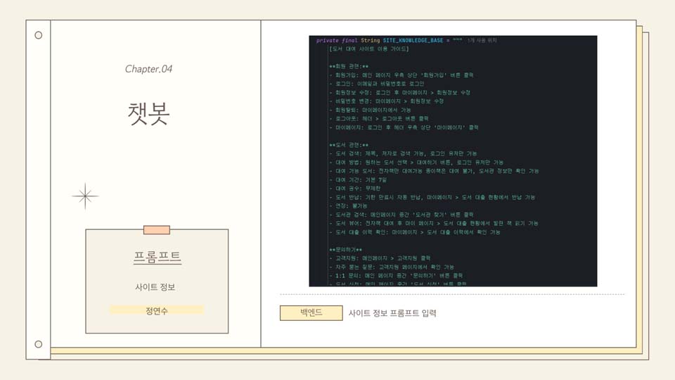The image size is (675, 380).
Task: Click the '로그인: 이메일과 비밀번호로 로그인' line
Action: point(377,84)
